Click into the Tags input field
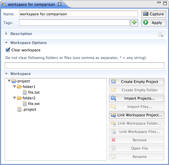This screenshot has height=165, width=169. (x=74, y=23)
